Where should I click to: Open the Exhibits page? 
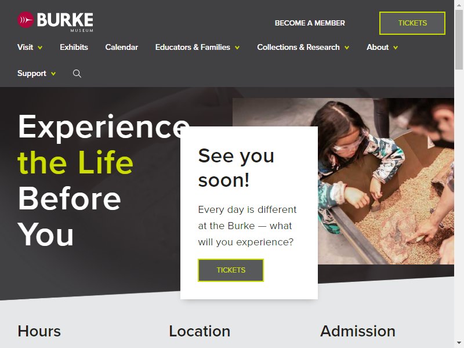click(74, 48)
